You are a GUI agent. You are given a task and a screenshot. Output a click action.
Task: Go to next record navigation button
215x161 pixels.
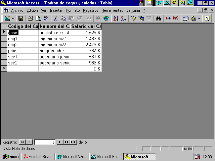point(60,142)
